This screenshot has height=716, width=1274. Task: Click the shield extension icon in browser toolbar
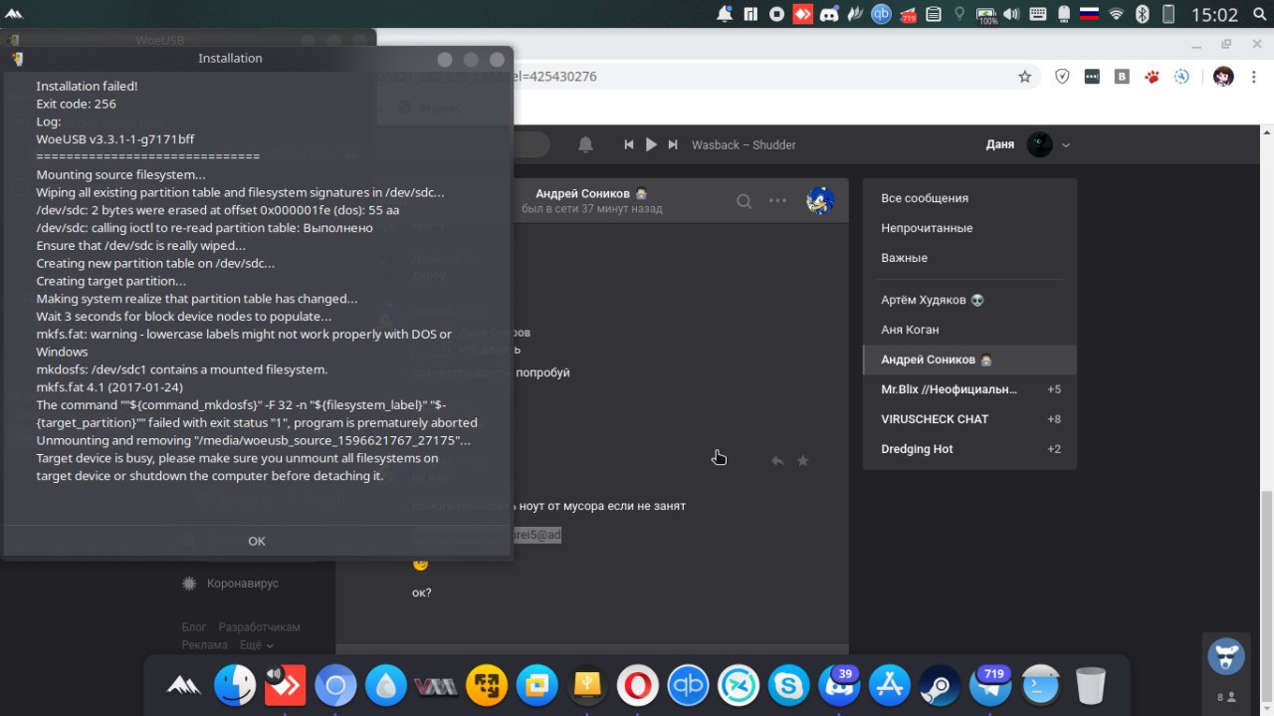tap(1062, 77)
